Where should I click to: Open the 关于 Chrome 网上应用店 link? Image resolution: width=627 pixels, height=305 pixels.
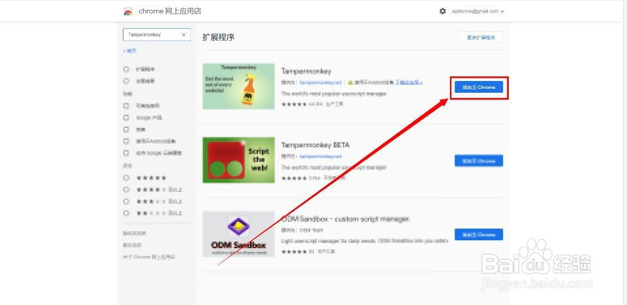point(149,257)
